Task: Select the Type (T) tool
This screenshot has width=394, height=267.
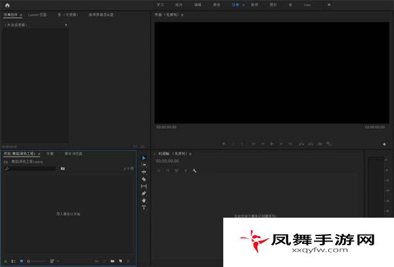Action: [x=144, y=207]
